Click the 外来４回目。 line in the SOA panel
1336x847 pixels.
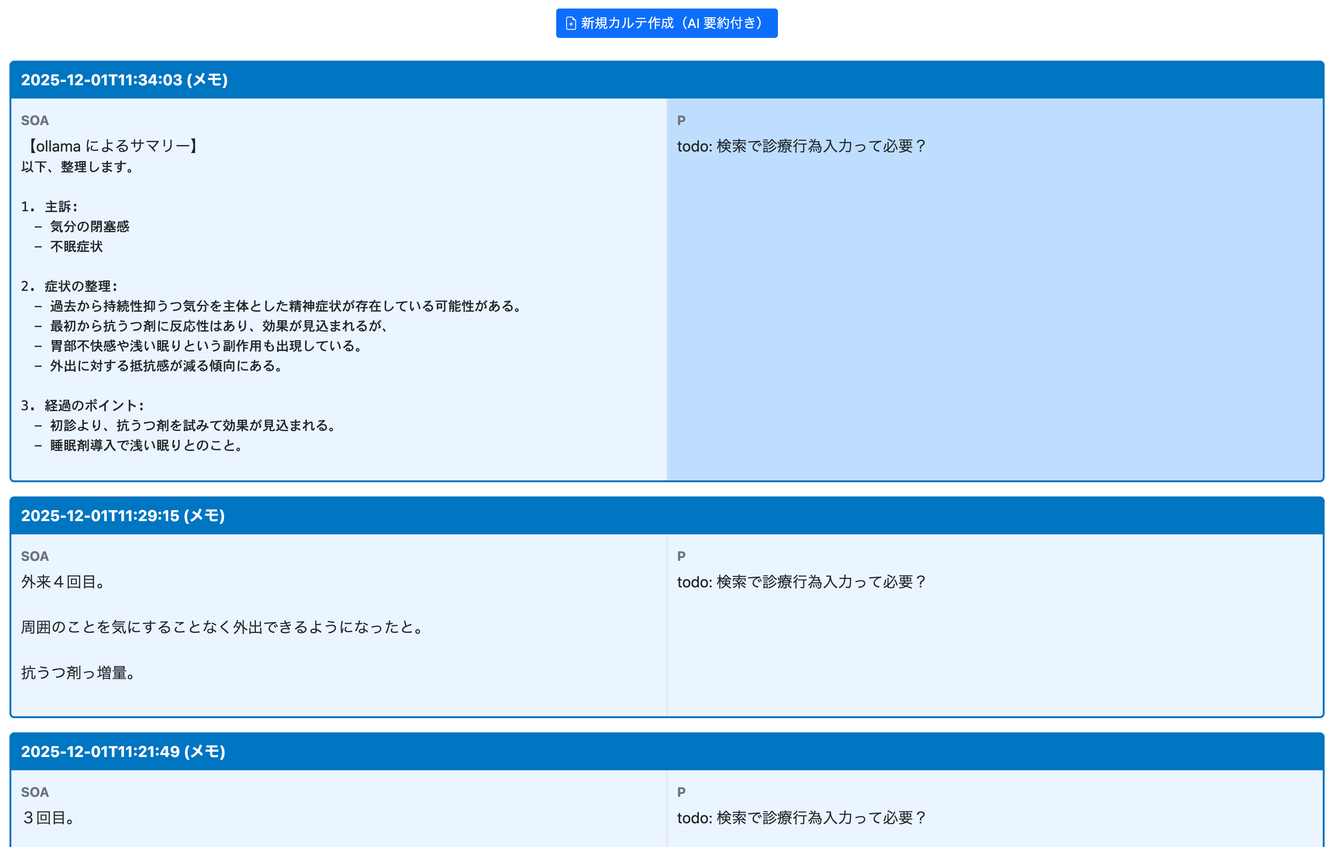coord(63,581)
